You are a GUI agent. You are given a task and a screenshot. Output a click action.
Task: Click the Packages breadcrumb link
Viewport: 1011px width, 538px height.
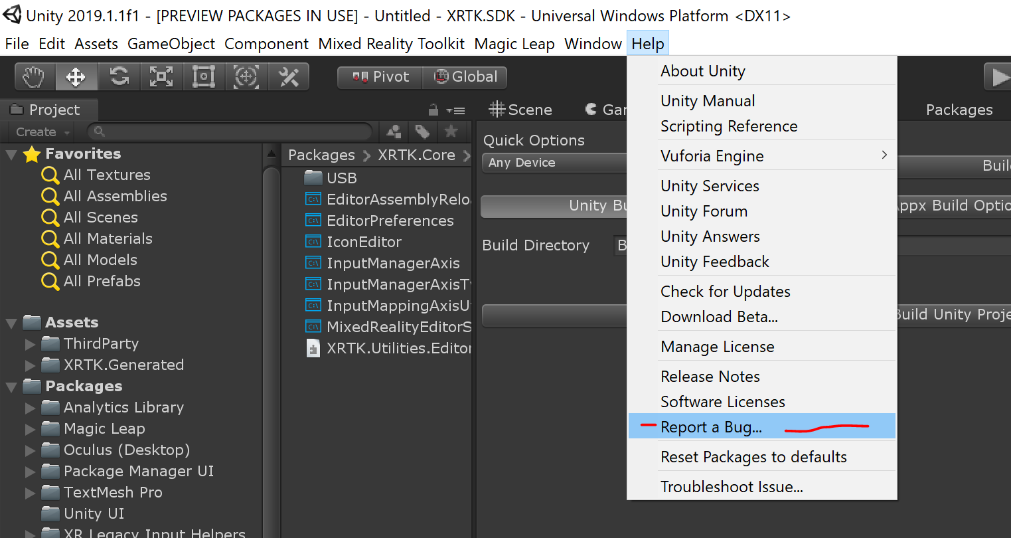[321, 155]
